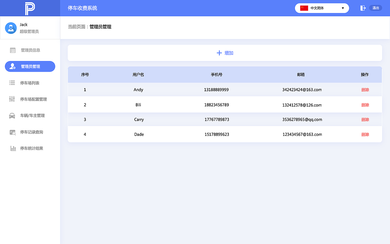
Task: Click the Chinese flag icon
Action: (x=304, y=8)
